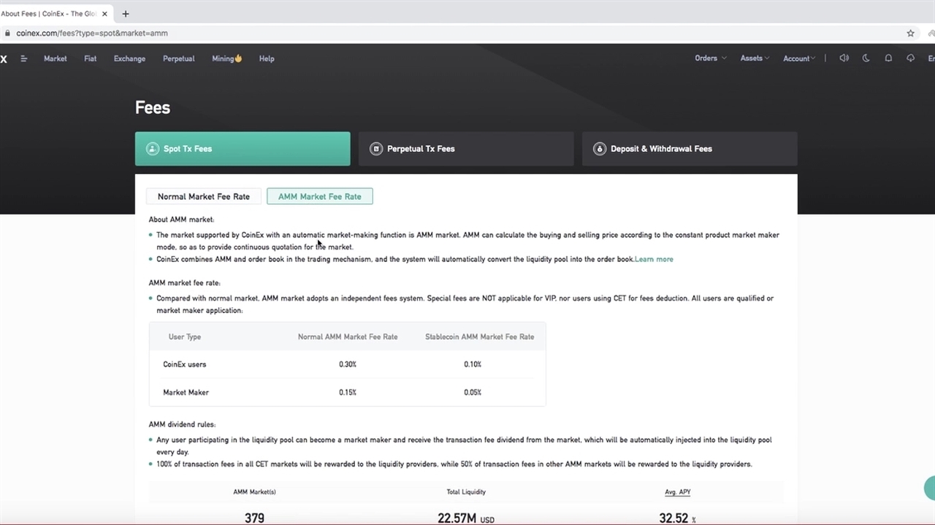Click the app download cloud icon
The width and height of the screenshot is (935, 525).
910,58
